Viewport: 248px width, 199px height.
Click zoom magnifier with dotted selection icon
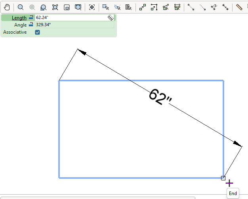tap(43, 8)
